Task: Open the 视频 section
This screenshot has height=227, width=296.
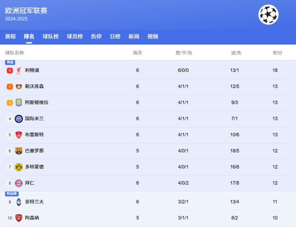Action: (x=153, y=36)
